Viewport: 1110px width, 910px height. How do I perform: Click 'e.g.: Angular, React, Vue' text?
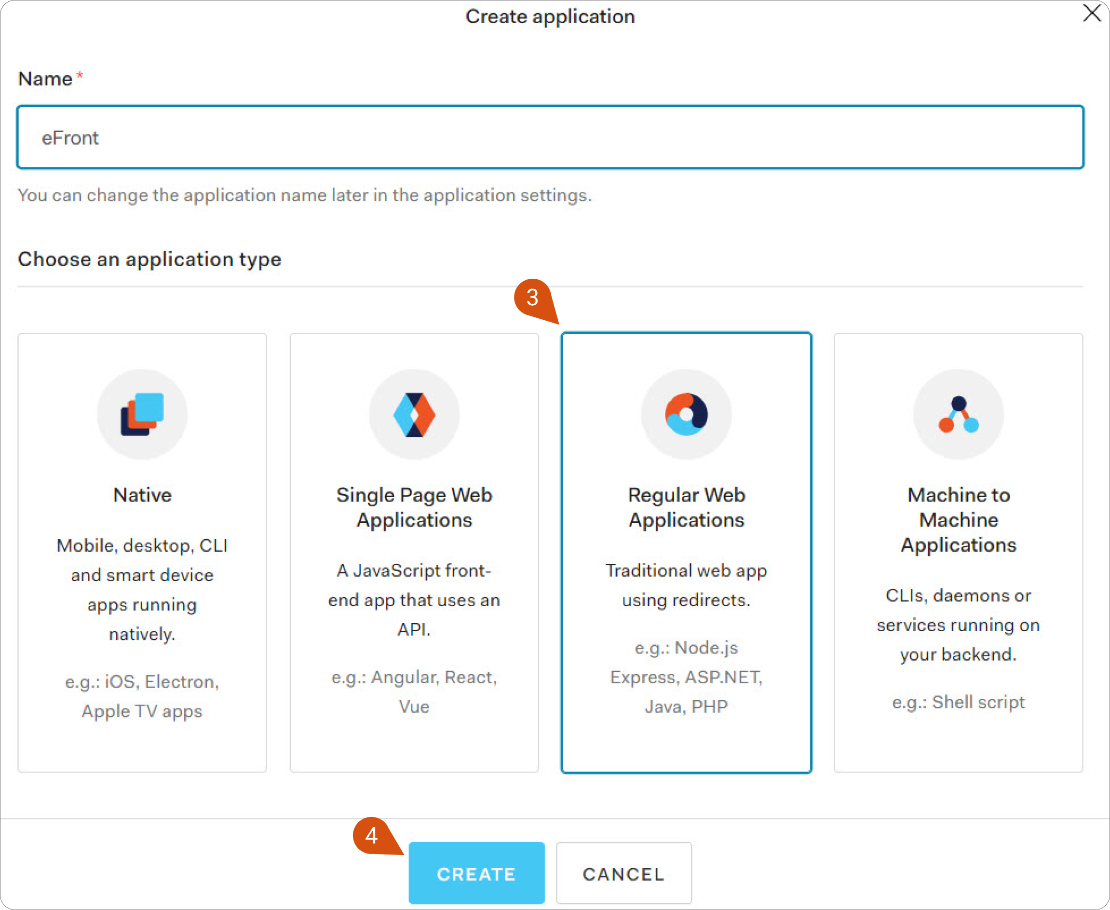click(x=414, y=692)
